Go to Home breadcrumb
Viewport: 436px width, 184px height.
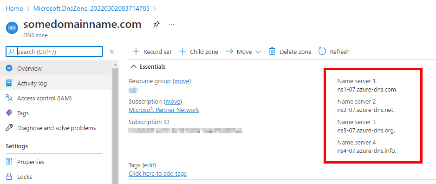[14, 9]
